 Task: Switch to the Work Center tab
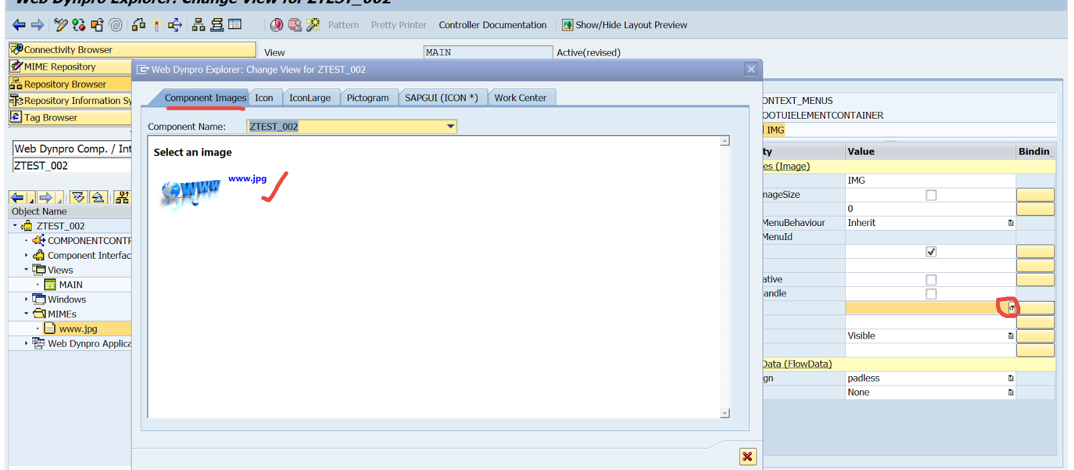point(521,98)
